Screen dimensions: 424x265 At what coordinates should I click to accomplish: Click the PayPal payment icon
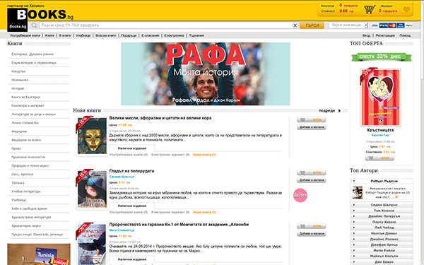pos(409,25)
